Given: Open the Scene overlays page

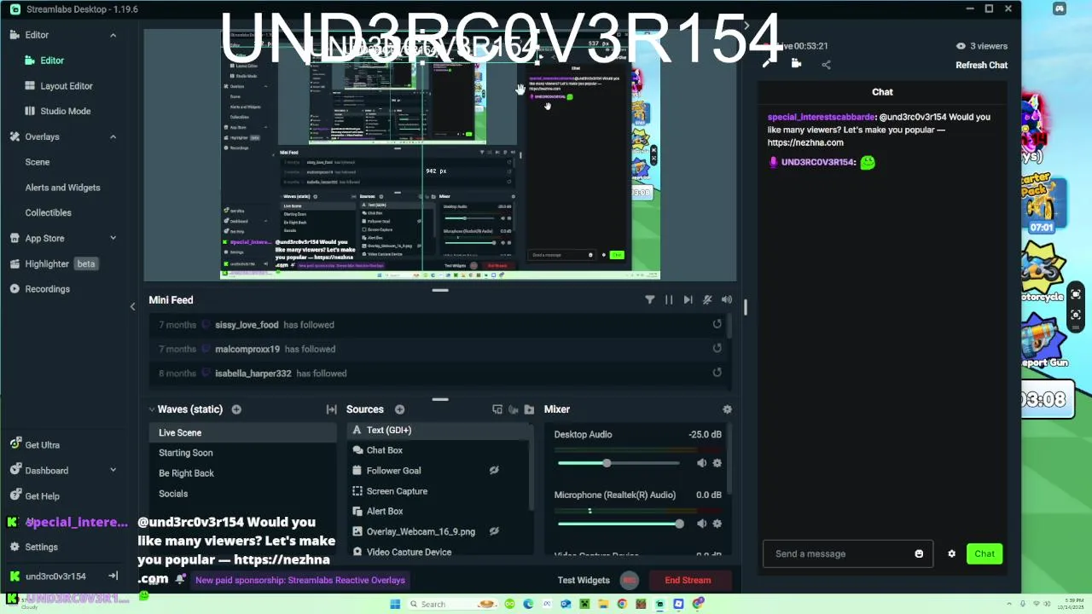Looking at the screenshot, I should (38, 162).
